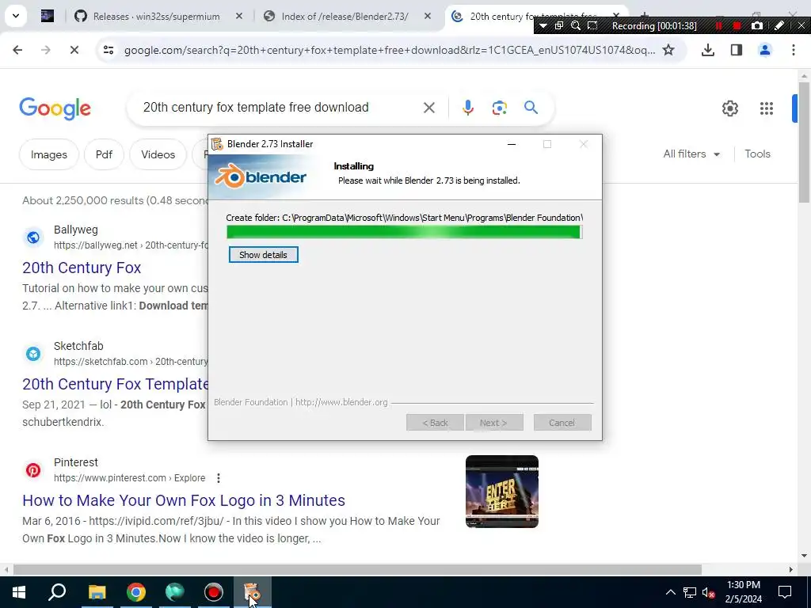The image size is (811, 608).
Task: Close the Releases win32ss/supermium tab
Action: (x=239, y=17)
